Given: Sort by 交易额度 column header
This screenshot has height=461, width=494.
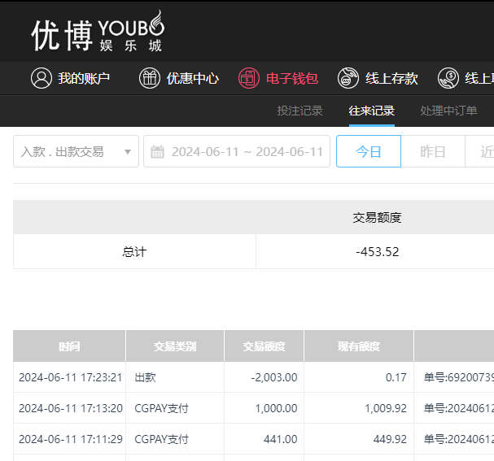Looking at the screenshot, I should click(x=264, y=346).
